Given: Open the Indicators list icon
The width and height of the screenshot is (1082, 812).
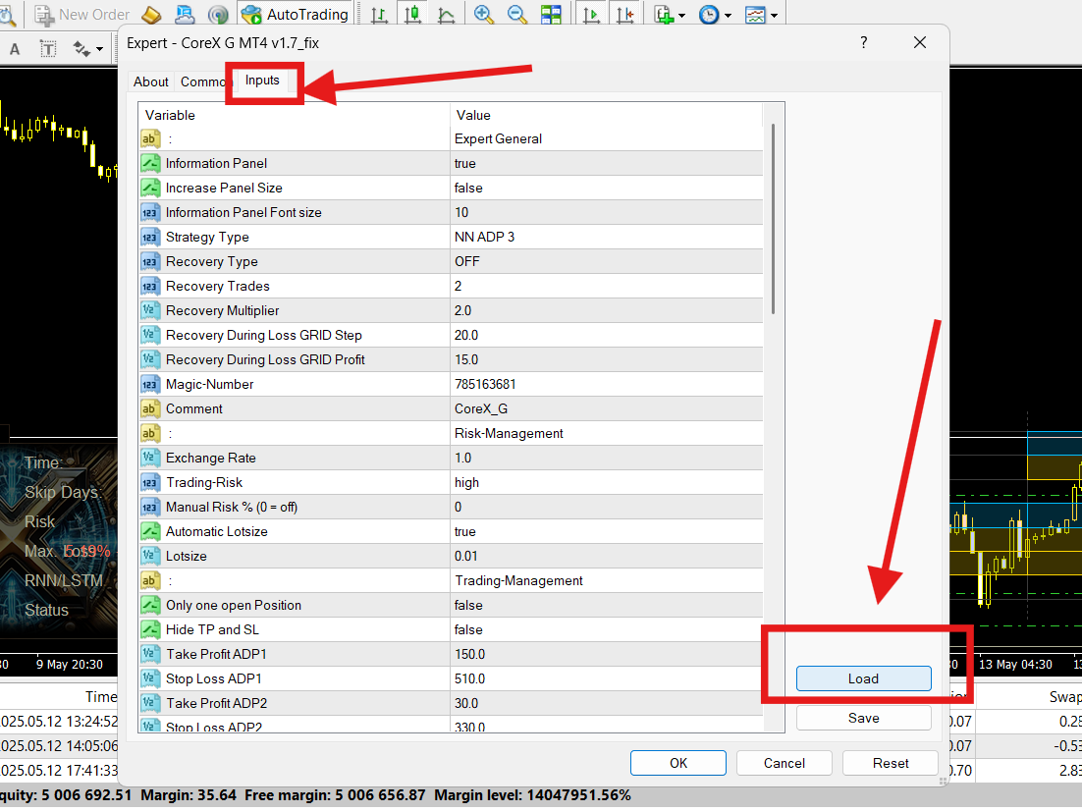Looking at the screenshot, I should (663, 15).
